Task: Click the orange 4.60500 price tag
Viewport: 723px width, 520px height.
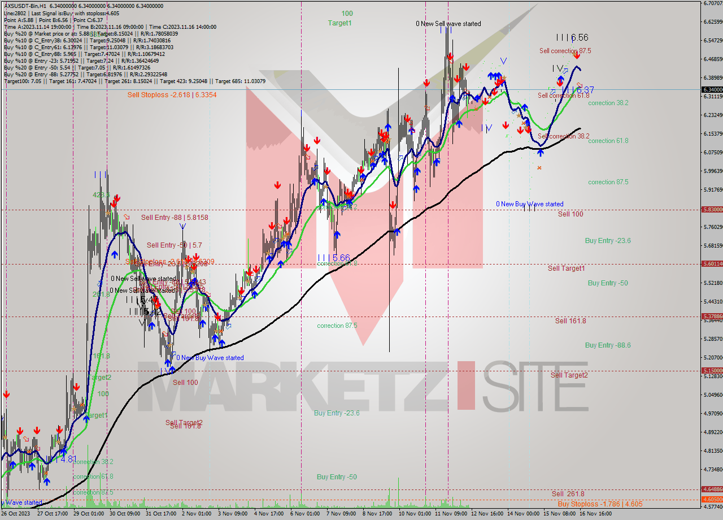Action: pos(712,500)
